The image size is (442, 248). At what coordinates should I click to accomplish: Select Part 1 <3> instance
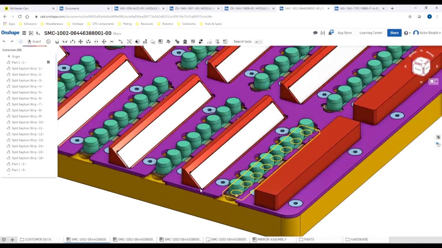click(x=19, y=170)
